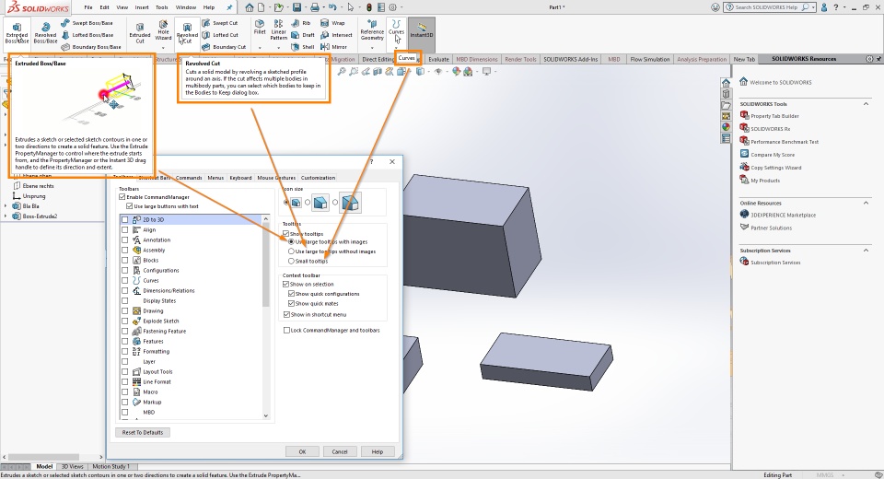
Task: Toggle Use large buttons with text
Action: pos(129,206)
